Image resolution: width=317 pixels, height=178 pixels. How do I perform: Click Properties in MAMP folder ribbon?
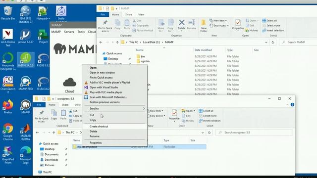point(238,25)
